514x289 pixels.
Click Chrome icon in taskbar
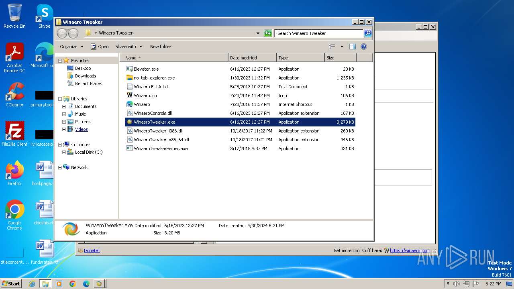click(73, 284)
